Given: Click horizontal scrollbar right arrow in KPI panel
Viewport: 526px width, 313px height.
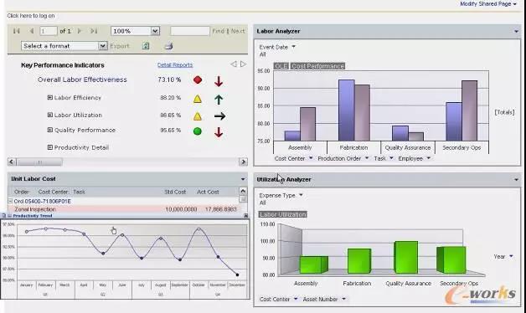Looking at the screenshot, I should (244, 162).
